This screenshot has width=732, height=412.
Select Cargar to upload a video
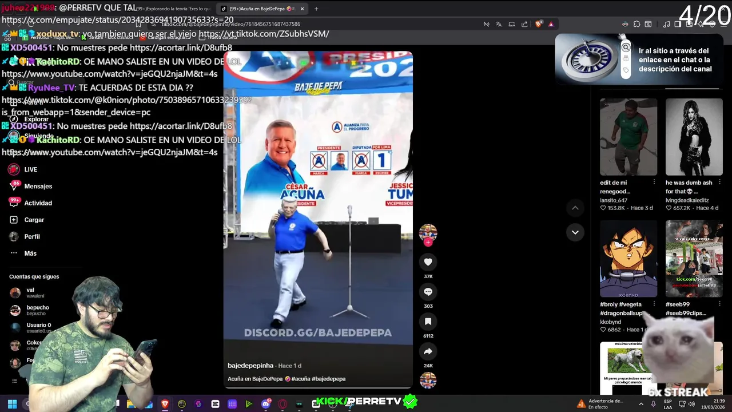tap(26, 220)
